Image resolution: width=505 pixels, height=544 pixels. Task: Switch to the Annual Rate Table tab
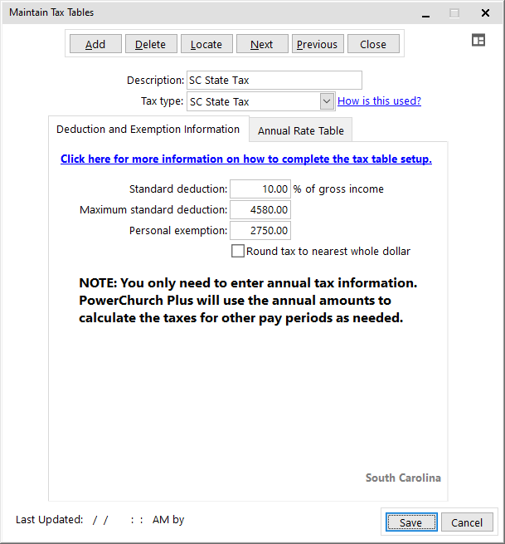(300, 130)
